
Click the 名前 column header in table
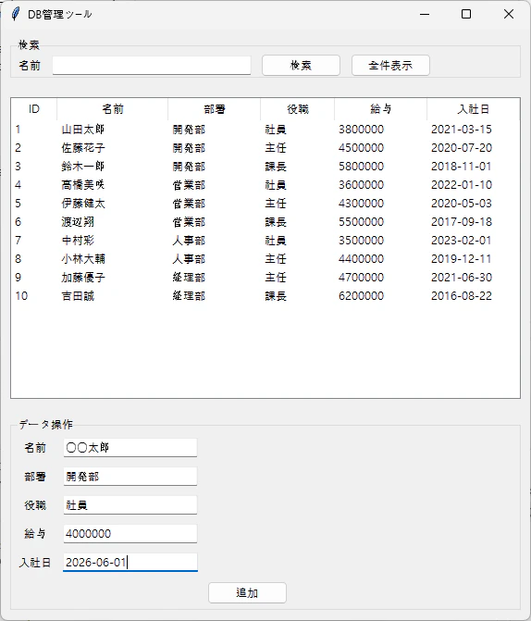pos(113,109)
